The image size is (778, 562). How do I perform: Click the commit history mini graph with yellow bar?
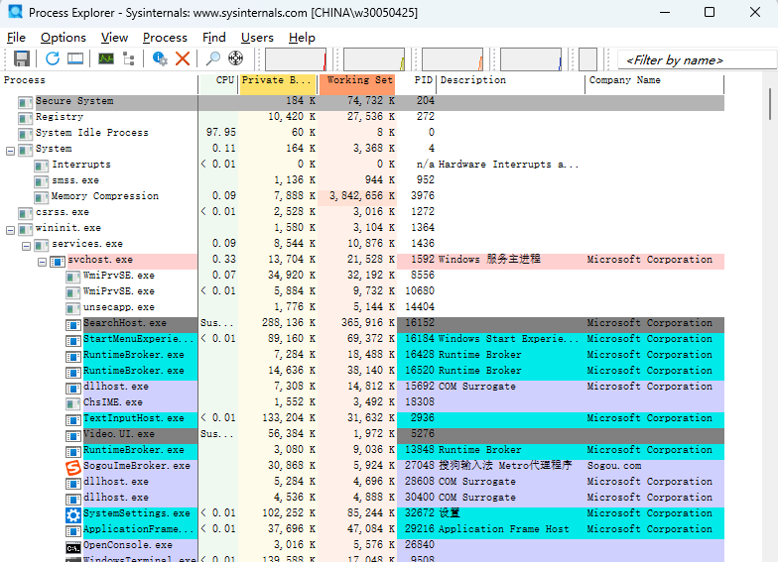click(x=374, y=59)
